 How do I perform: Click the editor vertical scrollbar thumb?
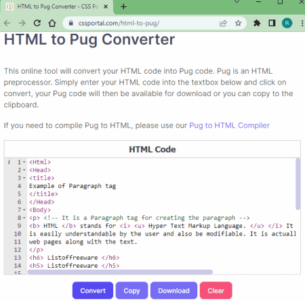(x=298, y=184)
